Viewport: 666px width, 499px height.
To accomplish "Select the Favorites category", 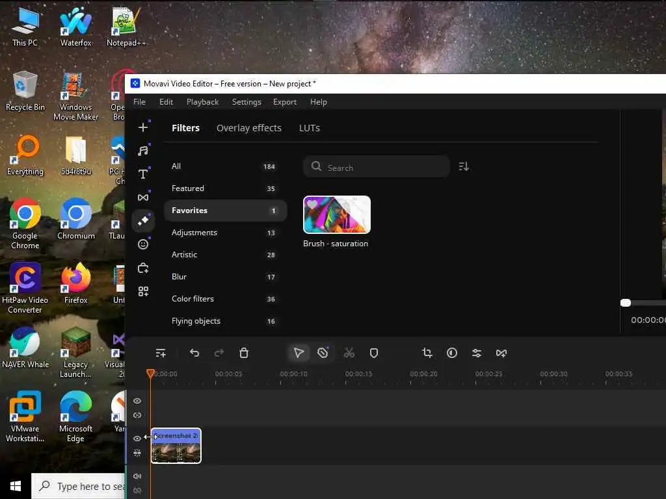I will (225, 211).
